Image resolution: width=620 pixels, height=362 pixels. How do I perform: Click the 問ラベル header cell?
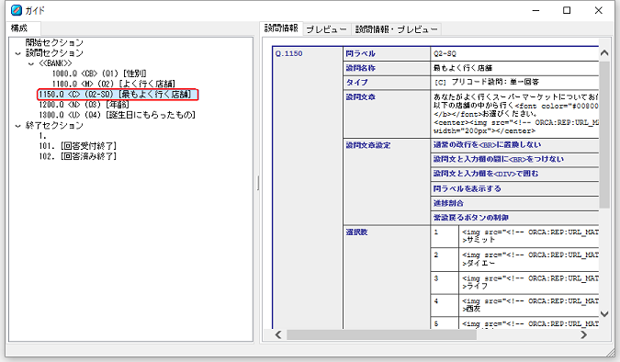coord(387,53)
